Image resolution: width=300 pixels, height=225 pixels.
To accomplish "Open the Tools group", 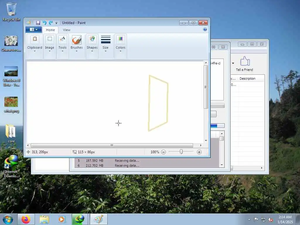I will [63, 46].
